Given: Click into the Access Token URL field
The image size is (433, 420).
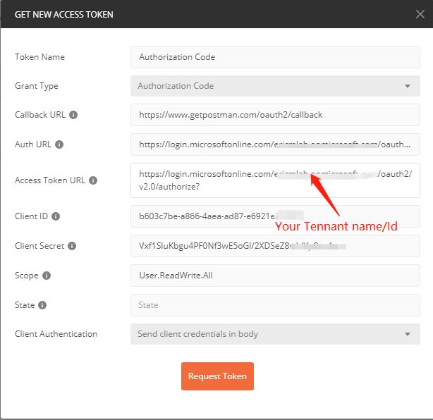Looking at the screenshot, I should [275, 180].
